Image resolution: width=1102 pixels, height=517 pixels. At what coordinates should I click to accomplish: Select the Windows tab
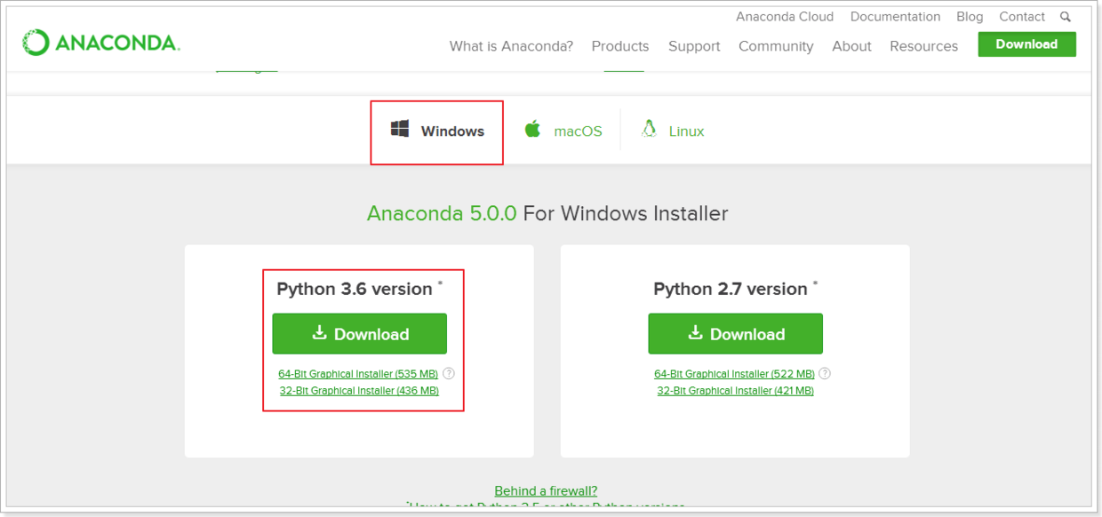[x=437, y=131]
